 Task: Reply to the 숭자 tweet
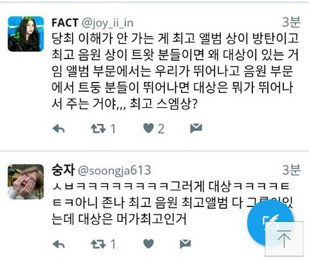click(59, 244)
